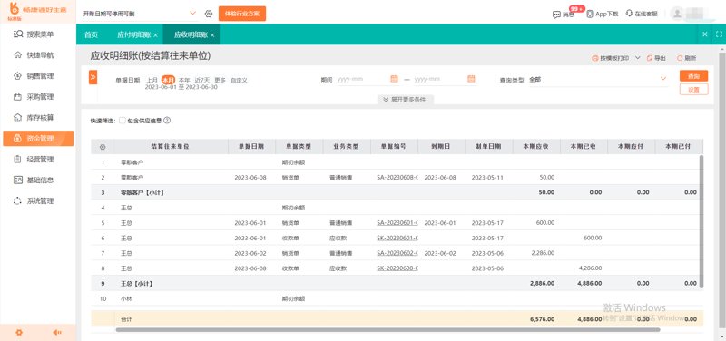The width and height of the screenshot is (726, 341).
Task: Select 上月 date range option
Action: [x=152, y=80]
